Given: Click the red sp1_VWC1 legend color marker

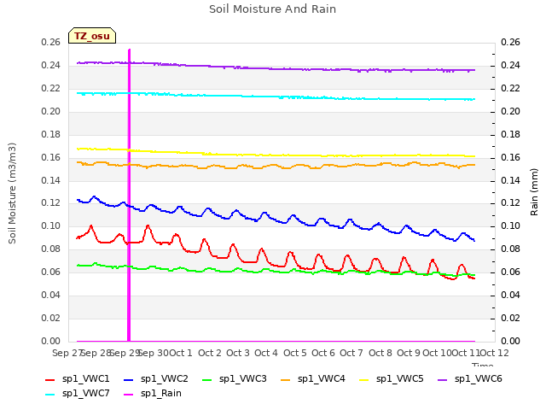Looking at the screenshot, I should [x=49, y=380].
